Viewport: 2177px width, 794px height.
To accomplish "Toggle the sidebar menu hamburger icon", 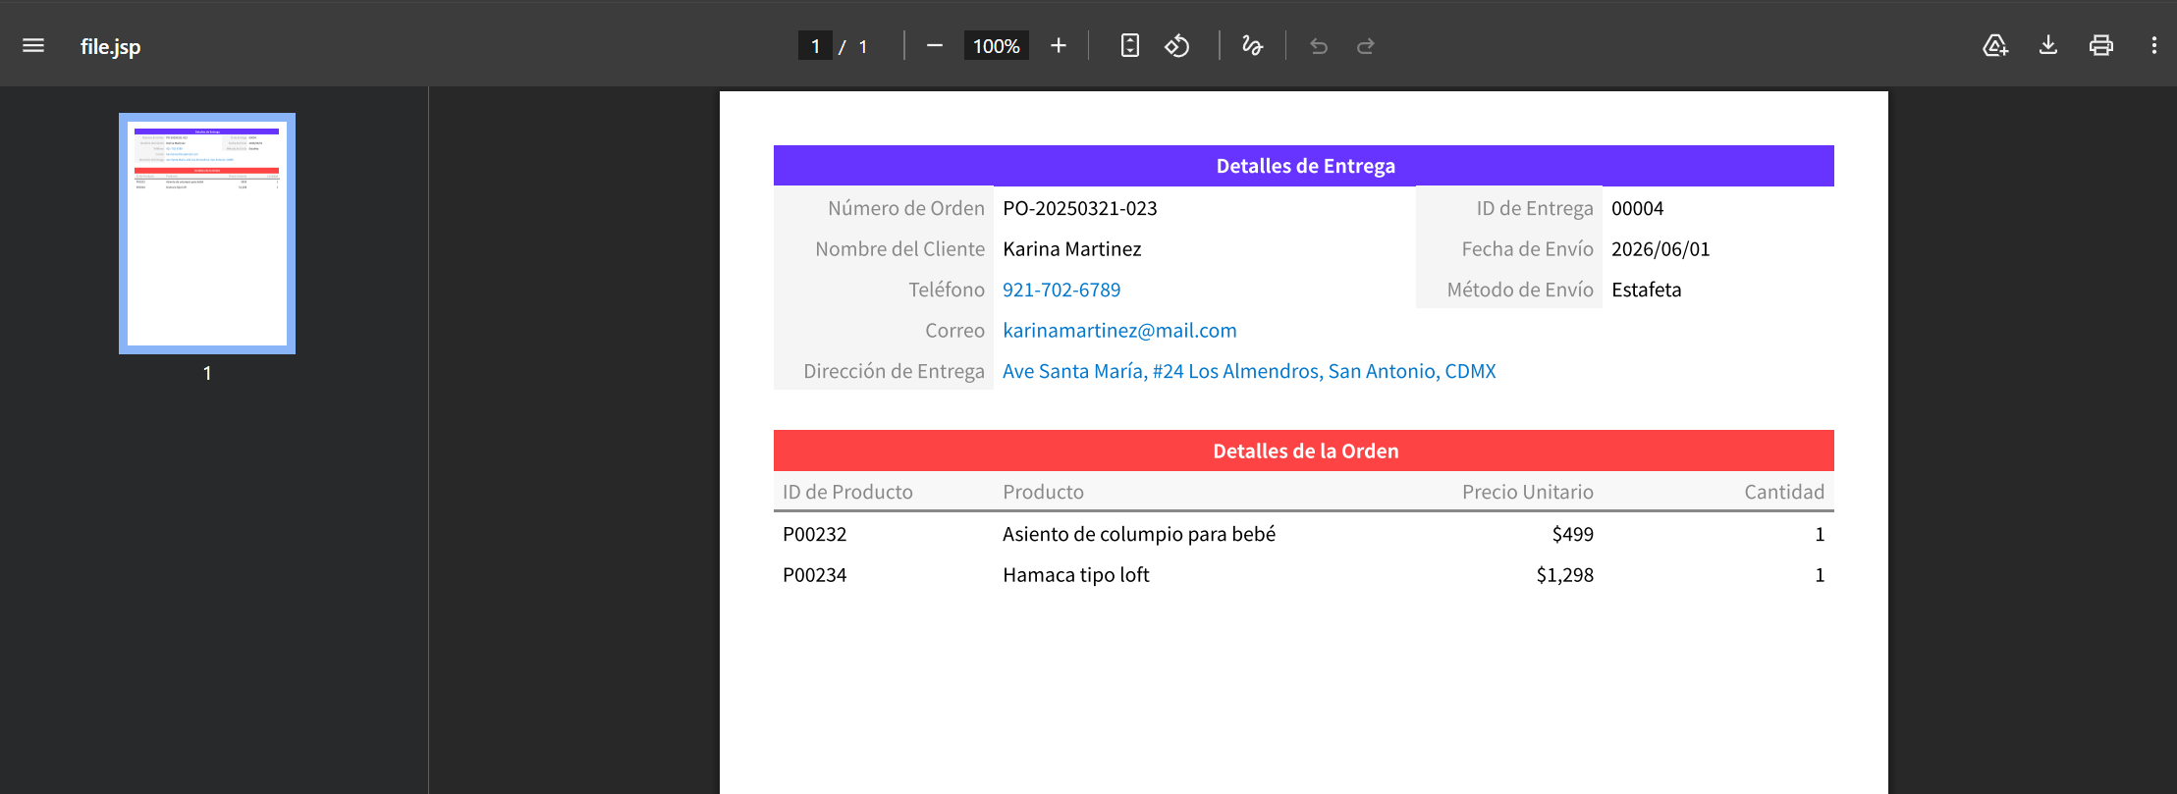I will pos(33,46).
